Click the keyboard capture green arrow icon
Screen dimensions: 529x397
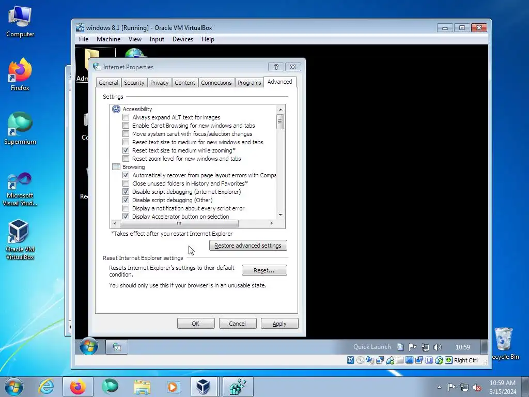(x=449, y=360)
